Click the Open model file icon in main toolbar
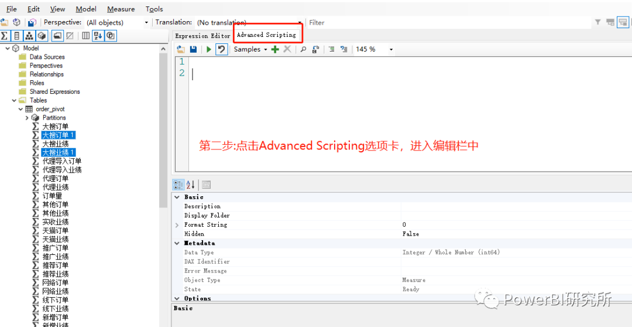Viewport: 632px width, 327px height. tap(5, 23)
